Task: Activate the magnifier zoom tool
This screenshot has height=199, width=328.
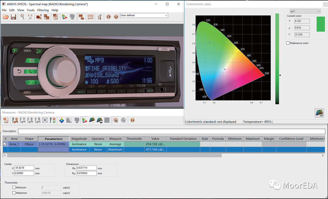Action: [x=22, y=17]
